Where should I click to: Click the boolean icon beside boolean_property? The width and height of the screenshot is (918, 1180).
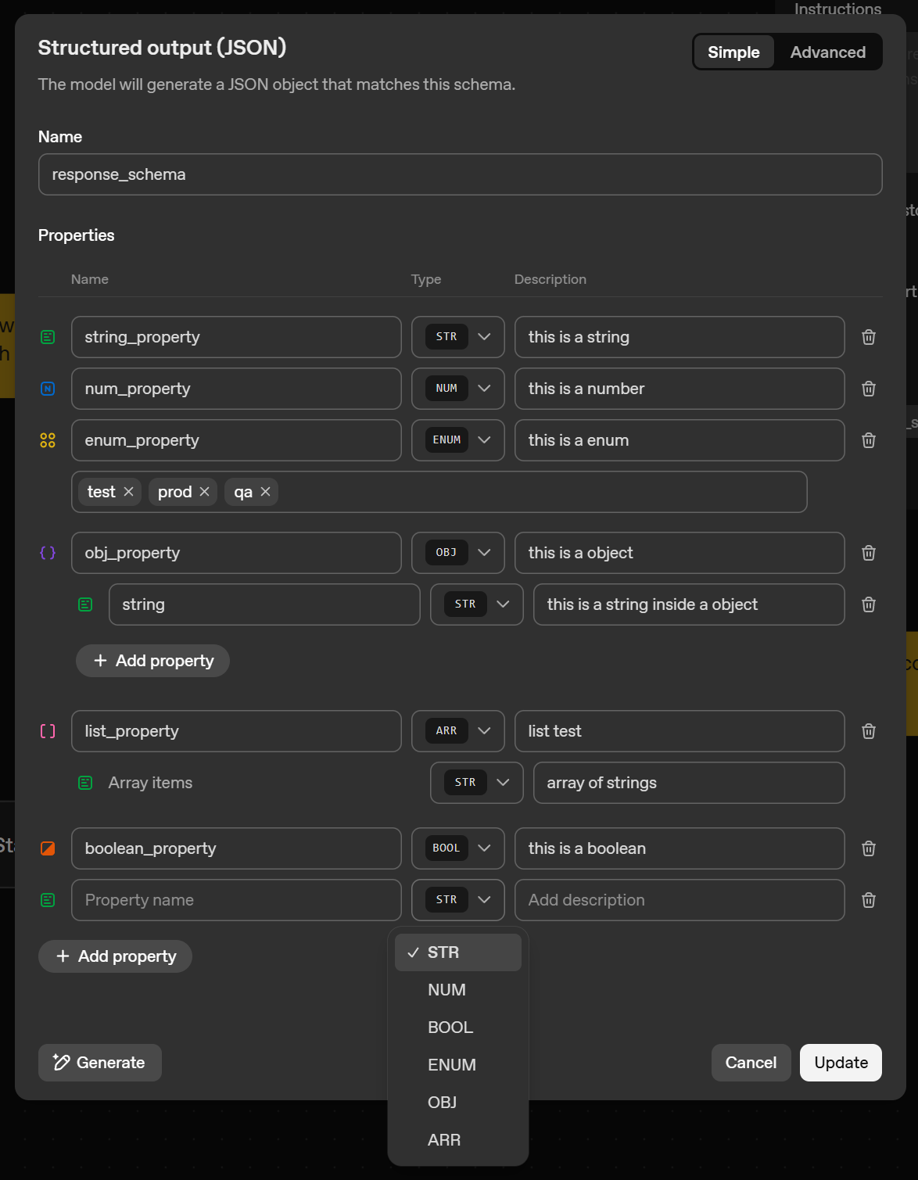point(48,848)
